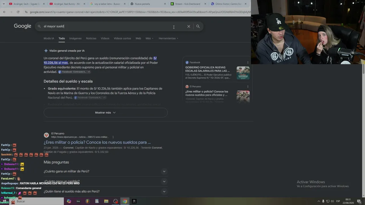The width and height of the screenshot is (365, 205).
Task: View site information icon in address bar
Action: [x=26, y=12]
